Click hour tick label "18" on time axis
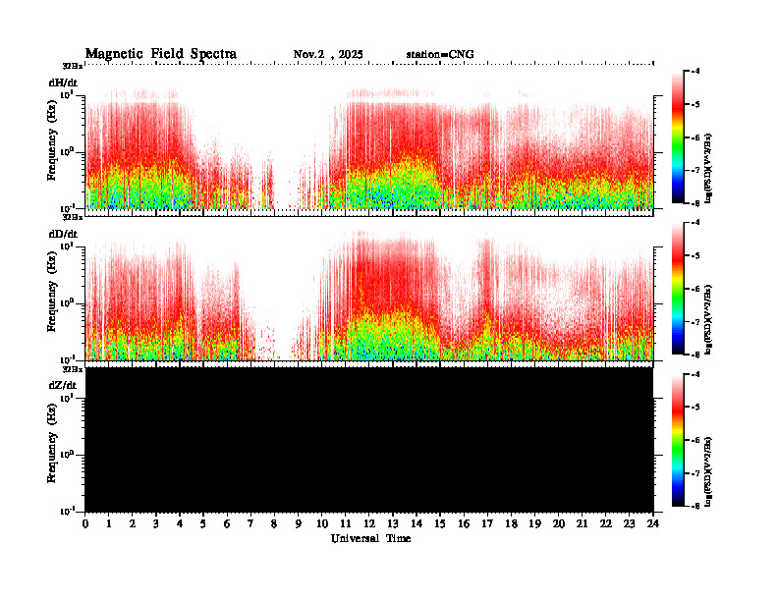The image size is (778, 601). point(511,524)
